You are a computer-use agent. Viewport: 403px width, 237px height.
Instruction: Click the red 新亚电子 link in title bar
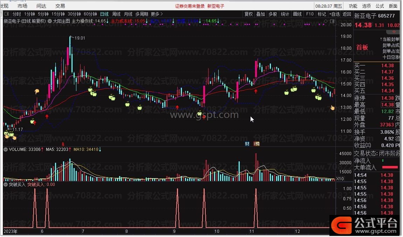(x=216, y=6)
